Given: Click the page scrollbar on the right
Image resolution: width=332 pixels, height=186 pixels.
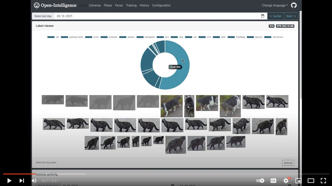Looking at the screenshot, I should [301, 55].
